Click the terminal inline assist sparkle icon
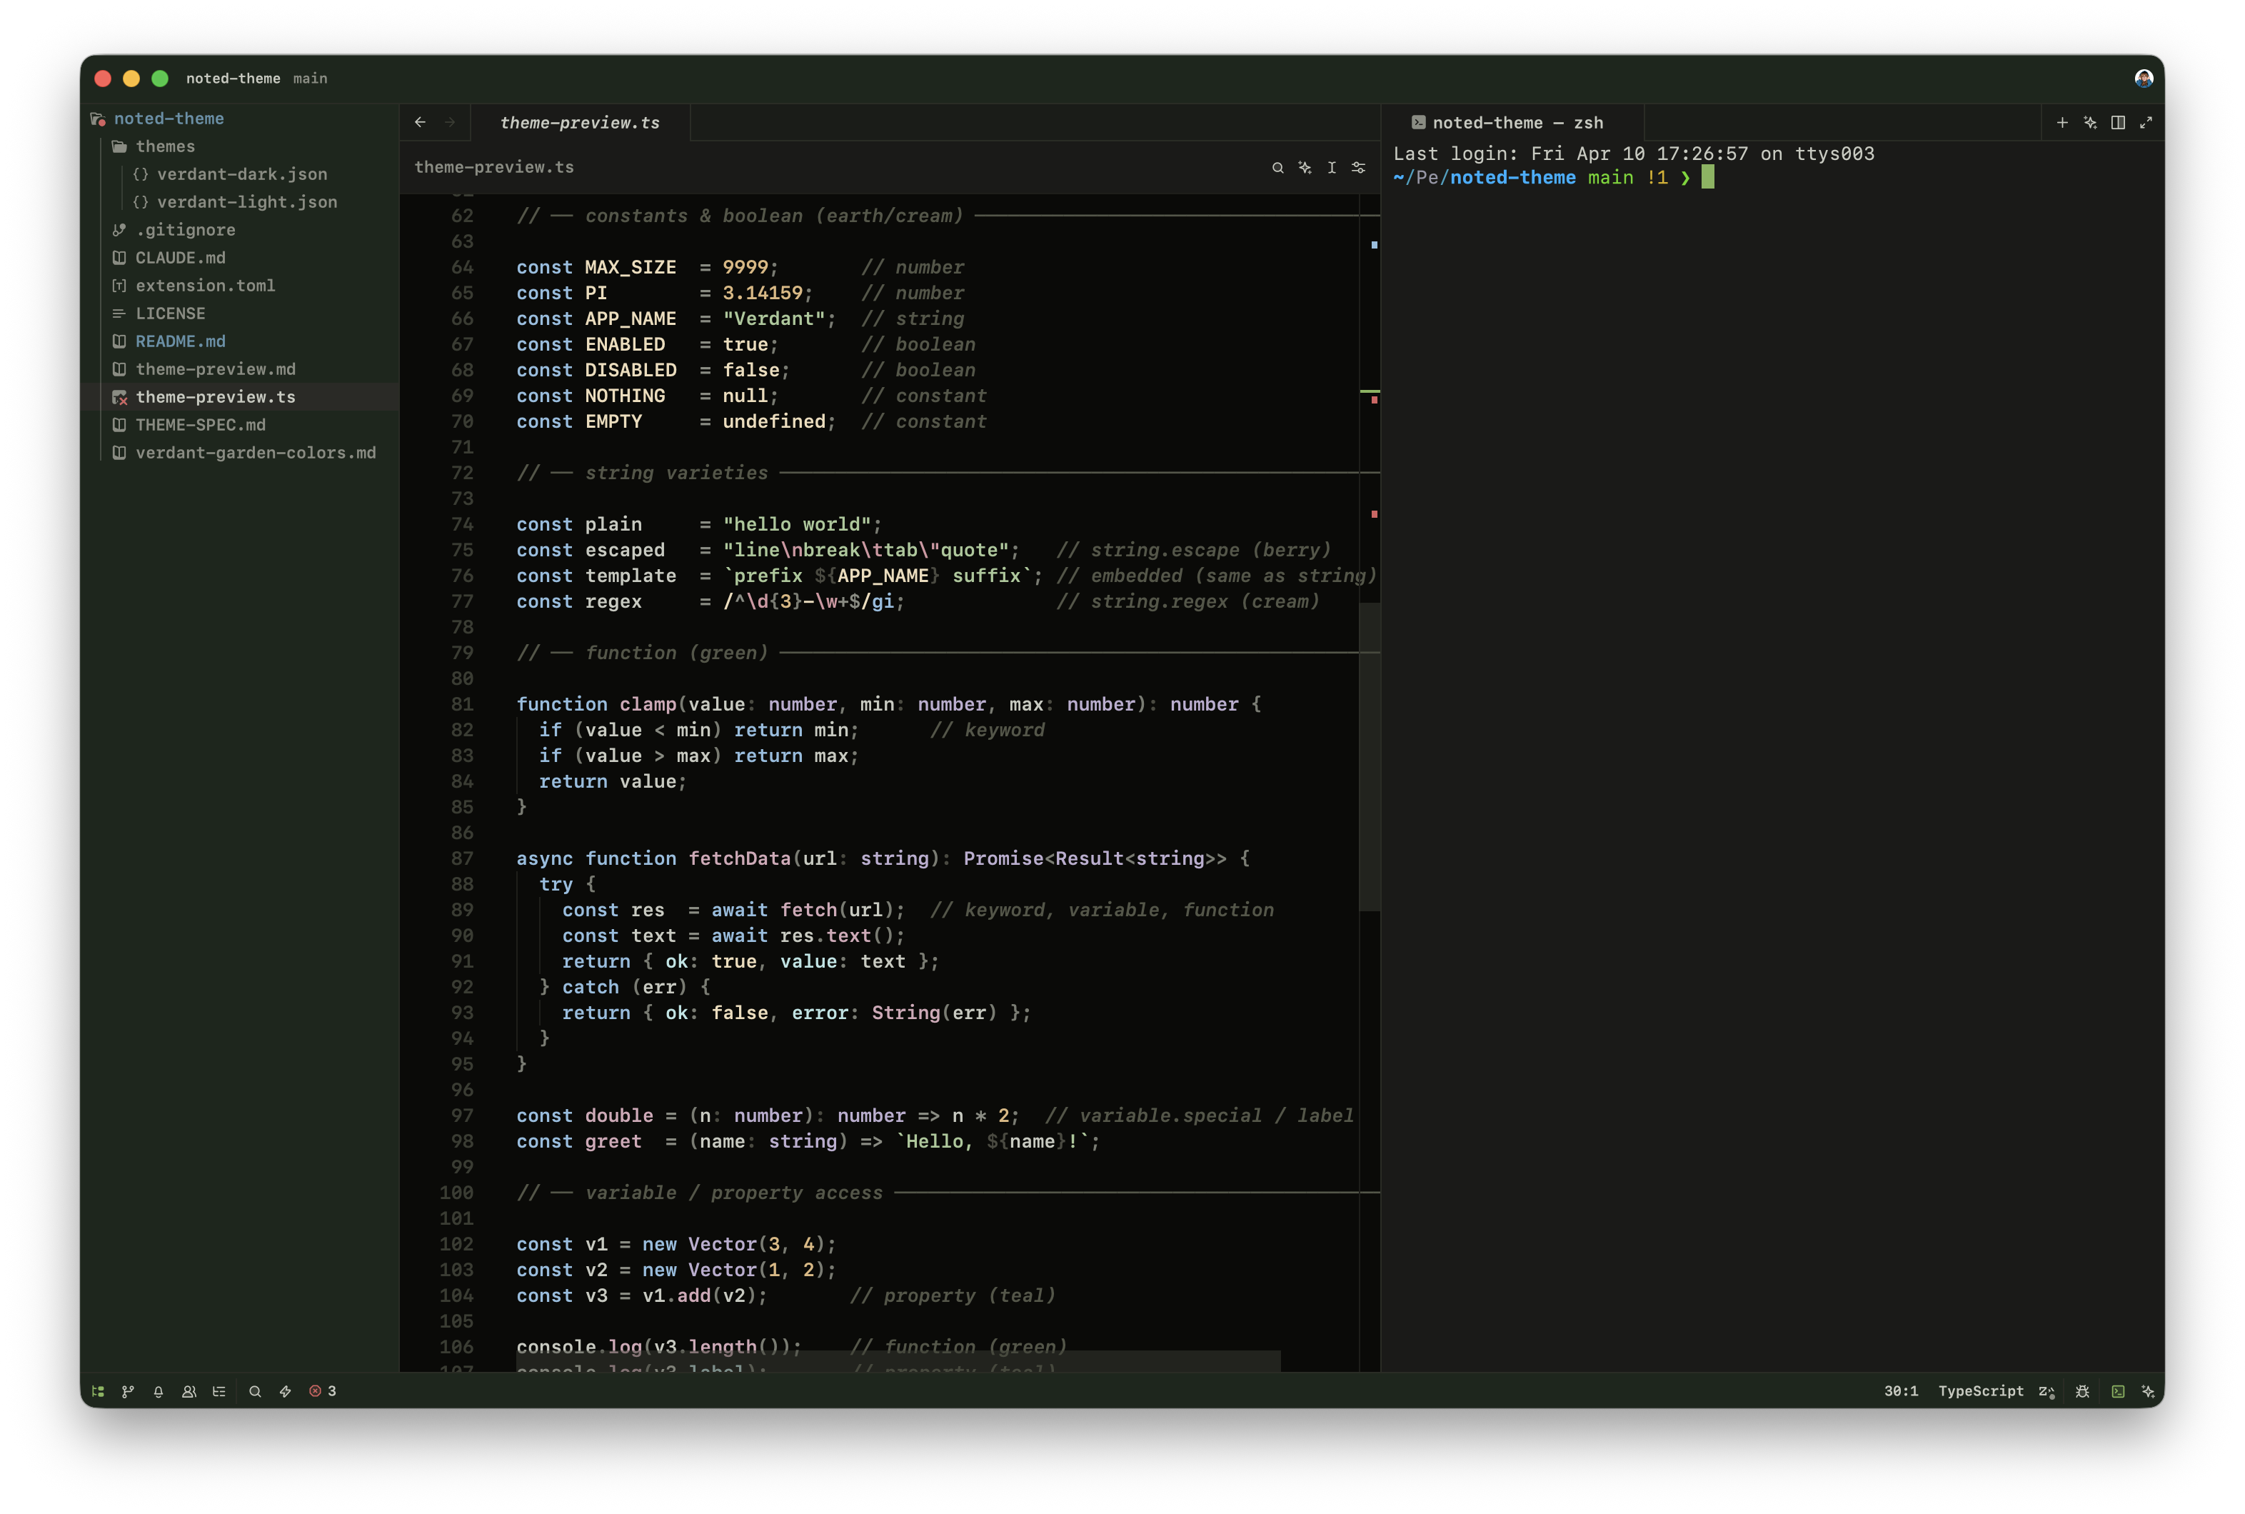 coord(2089,123)
